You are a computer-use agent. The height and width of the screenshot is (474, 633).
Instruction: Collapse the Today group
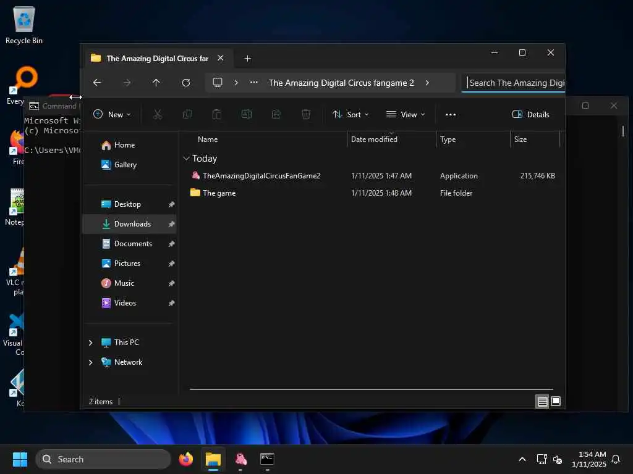click(x=186, y=159)
